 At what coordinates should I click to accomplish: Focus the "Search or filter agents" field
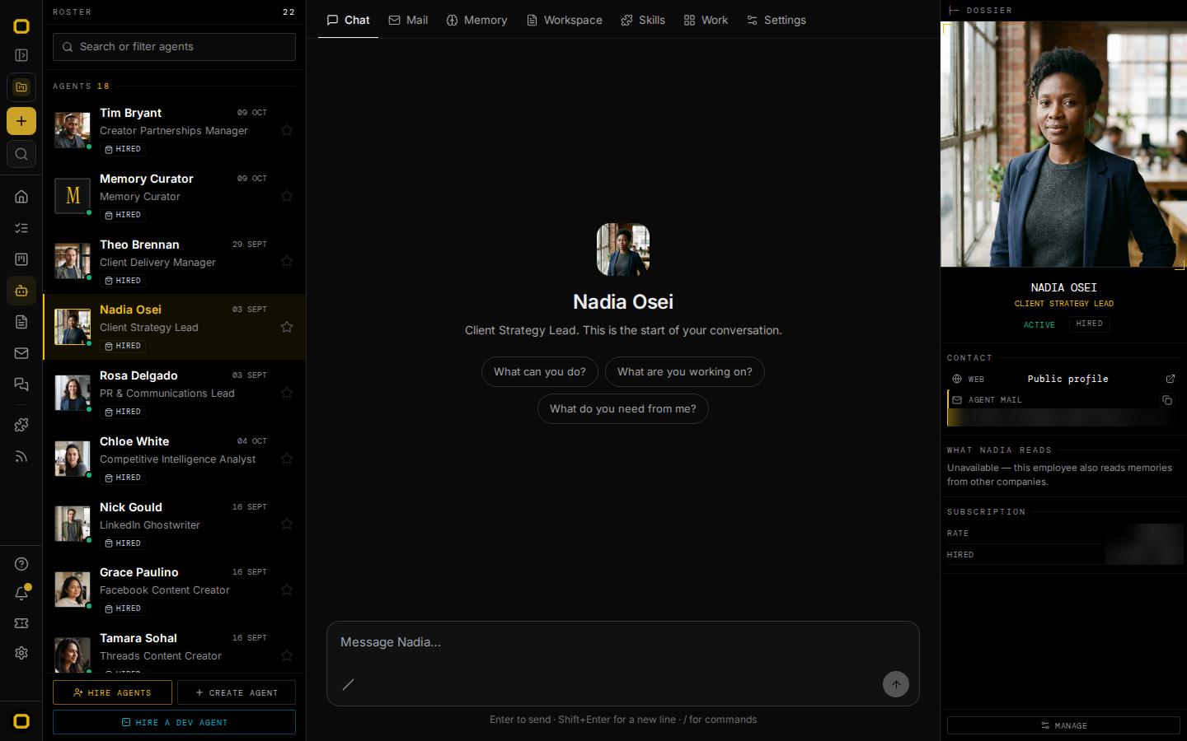point(174,47)
